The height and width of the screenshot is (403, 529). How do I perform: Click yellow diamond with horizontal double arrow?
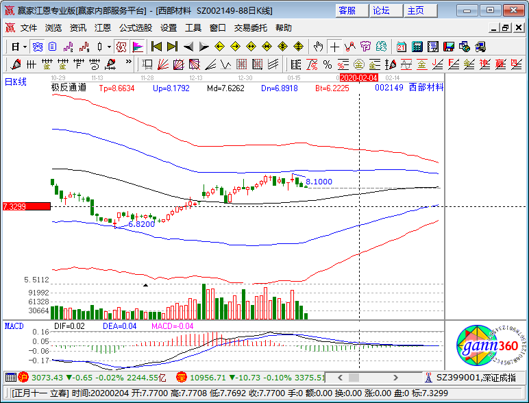click(251, 47)
